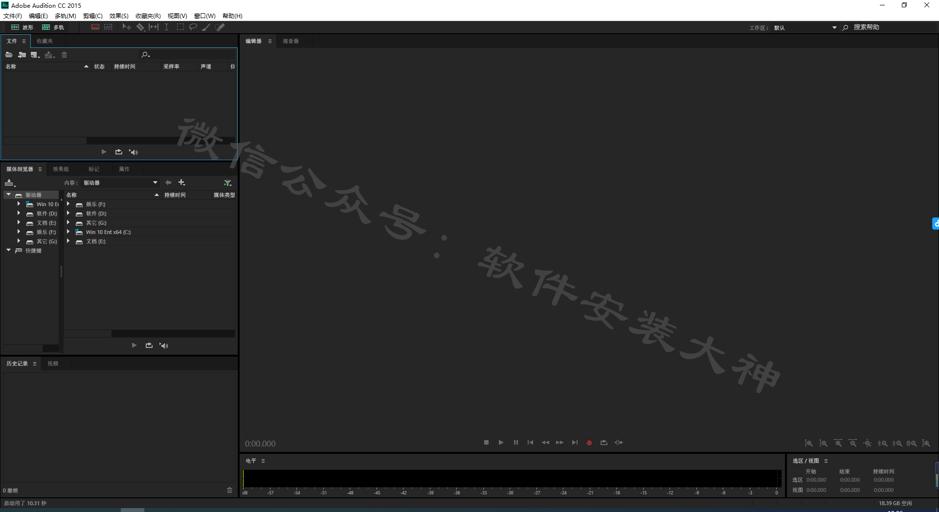Click Media Browser horizontal scrollbar
The height and width of the screenshot is (512, 939).
(x=149, y=334)
